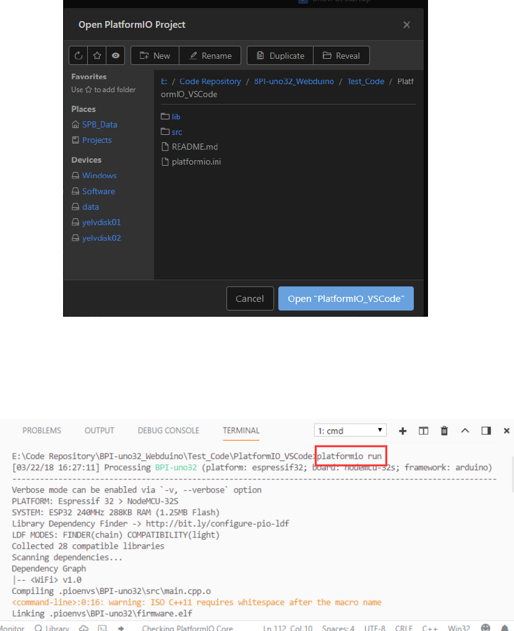The width and height of the screenshot is (514, 631).
Task: Select the README.md file
Action: pos(195,147)
